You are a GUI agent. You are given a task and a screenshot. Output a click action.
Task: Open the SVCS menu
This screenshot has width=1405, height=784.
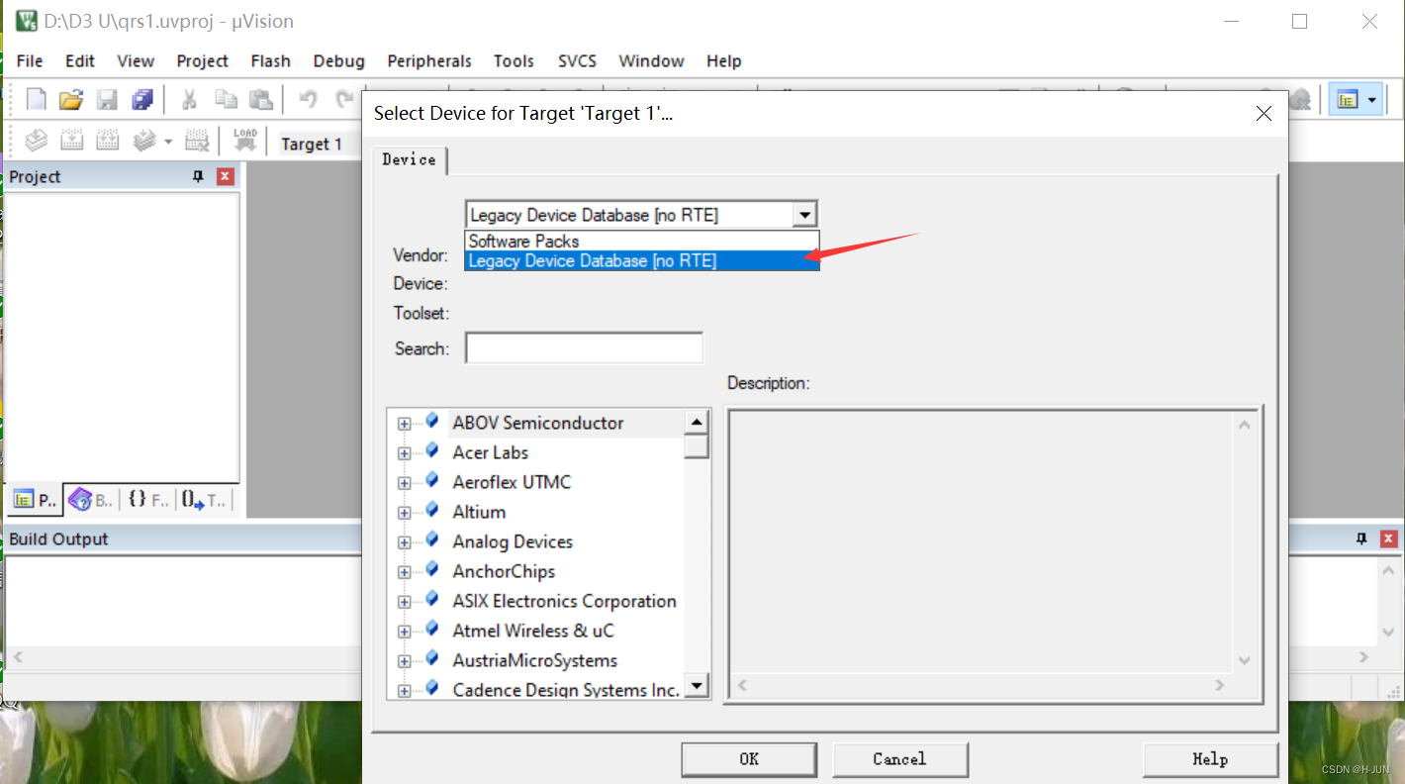click(577, 60)
